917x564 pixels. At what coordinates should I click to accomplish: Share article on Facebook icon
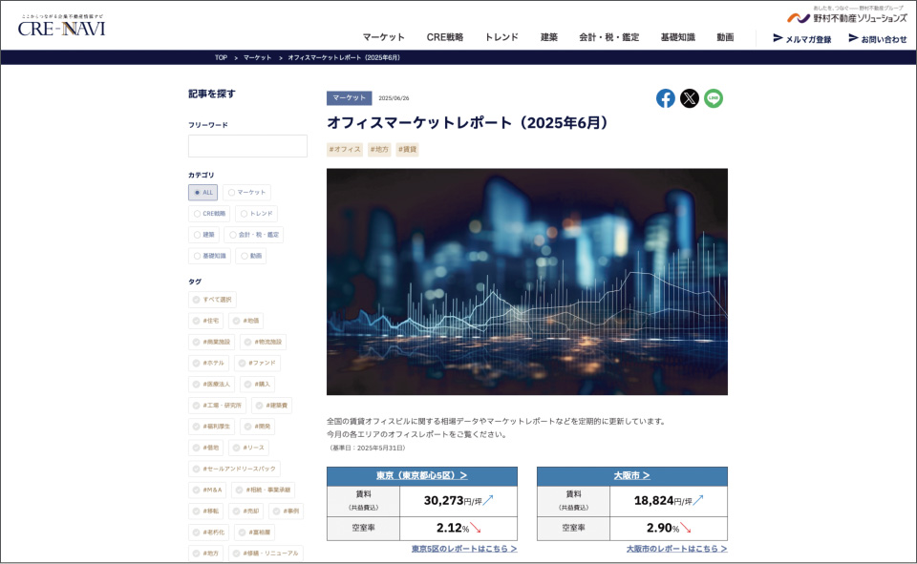pos(665,98)
